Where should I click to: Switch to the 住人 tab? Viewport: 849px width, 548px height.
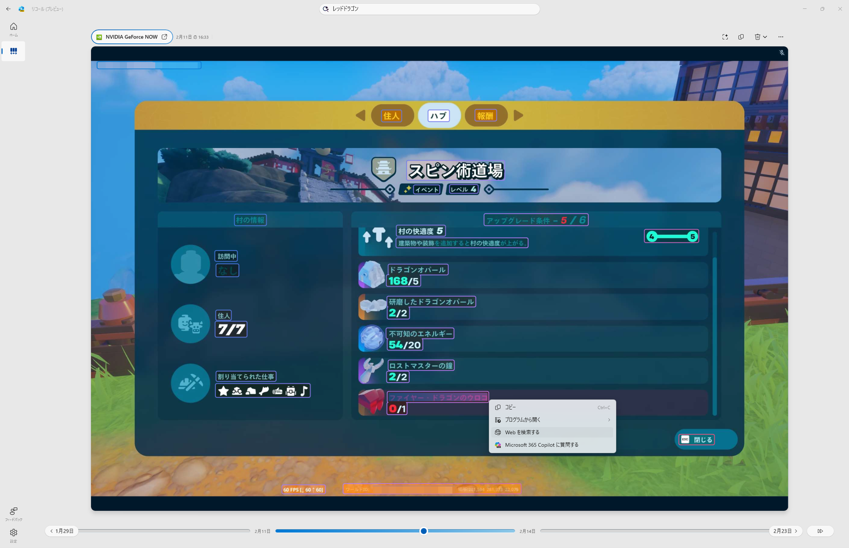(392, 115)
